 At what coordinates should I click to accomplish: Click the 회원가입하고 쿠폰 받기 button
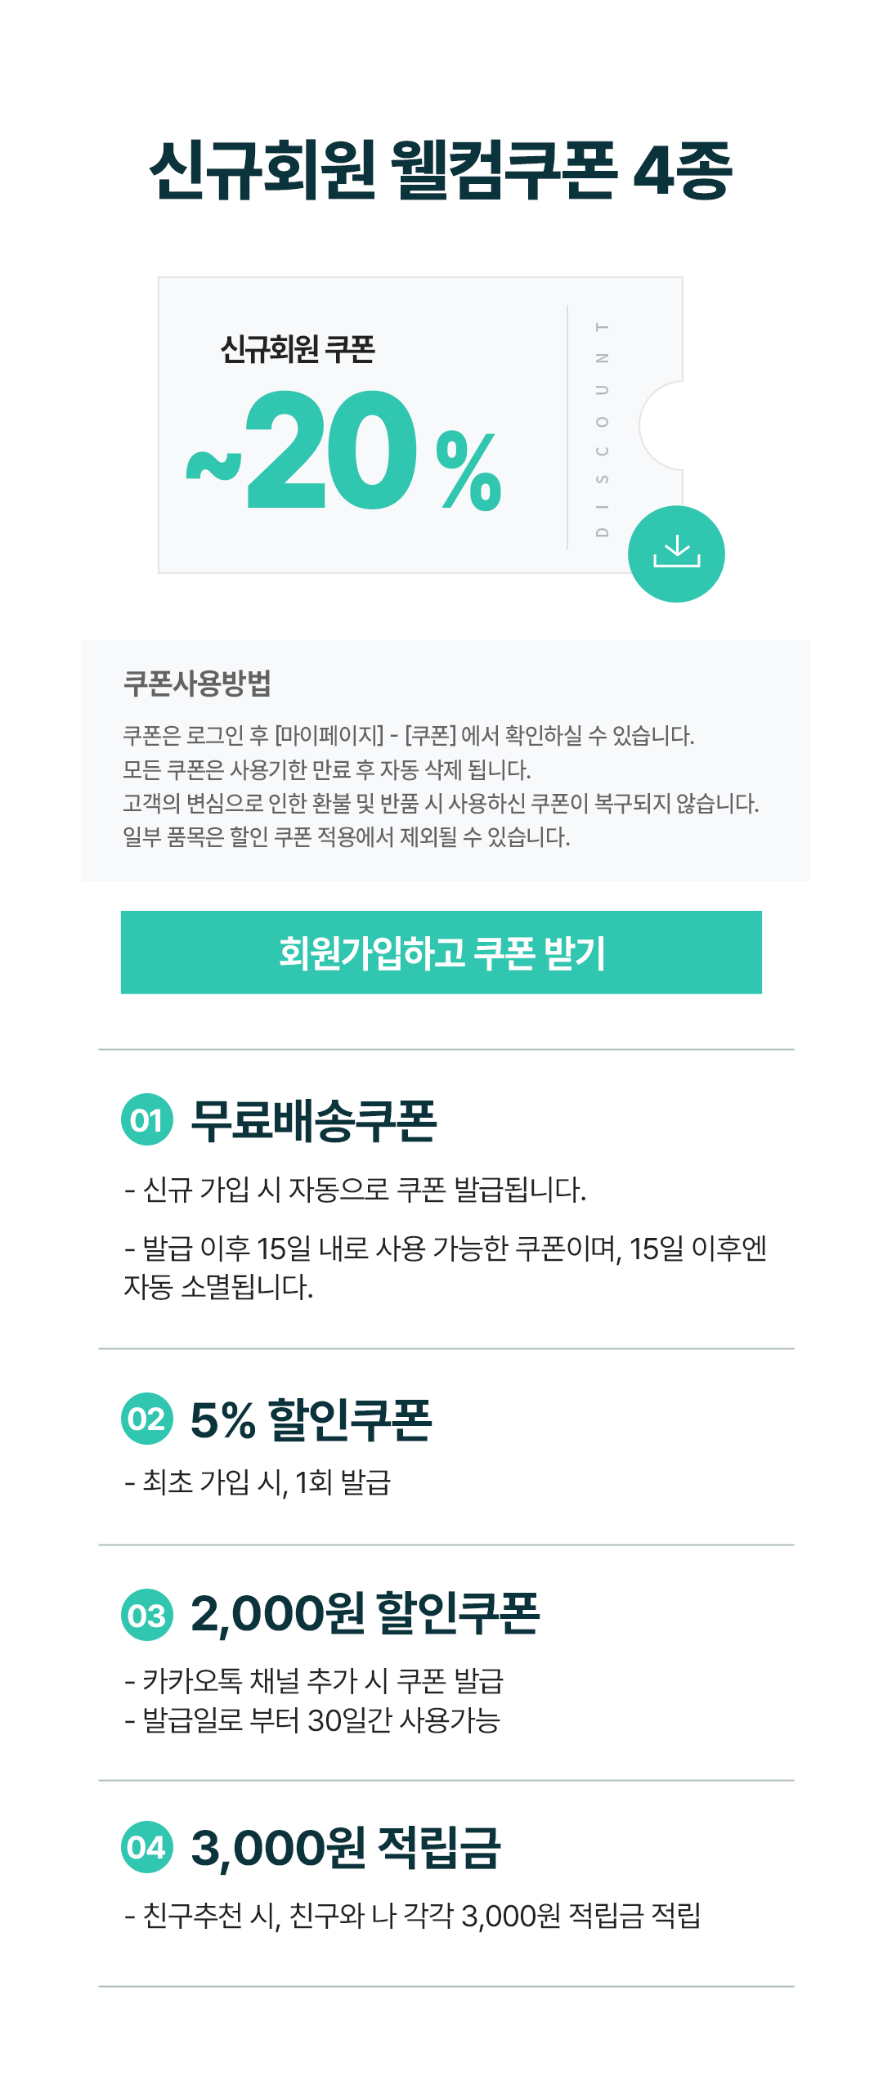click(441, 953)
